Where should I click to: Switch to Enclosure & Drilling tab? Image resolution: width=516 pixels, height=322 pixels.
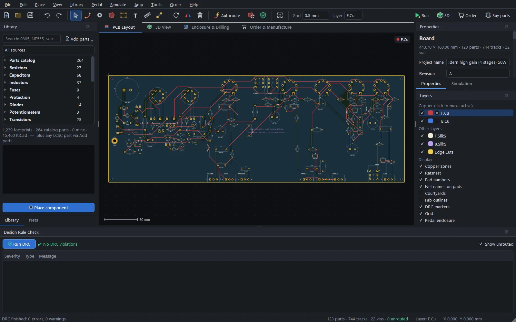coord(206,27)
